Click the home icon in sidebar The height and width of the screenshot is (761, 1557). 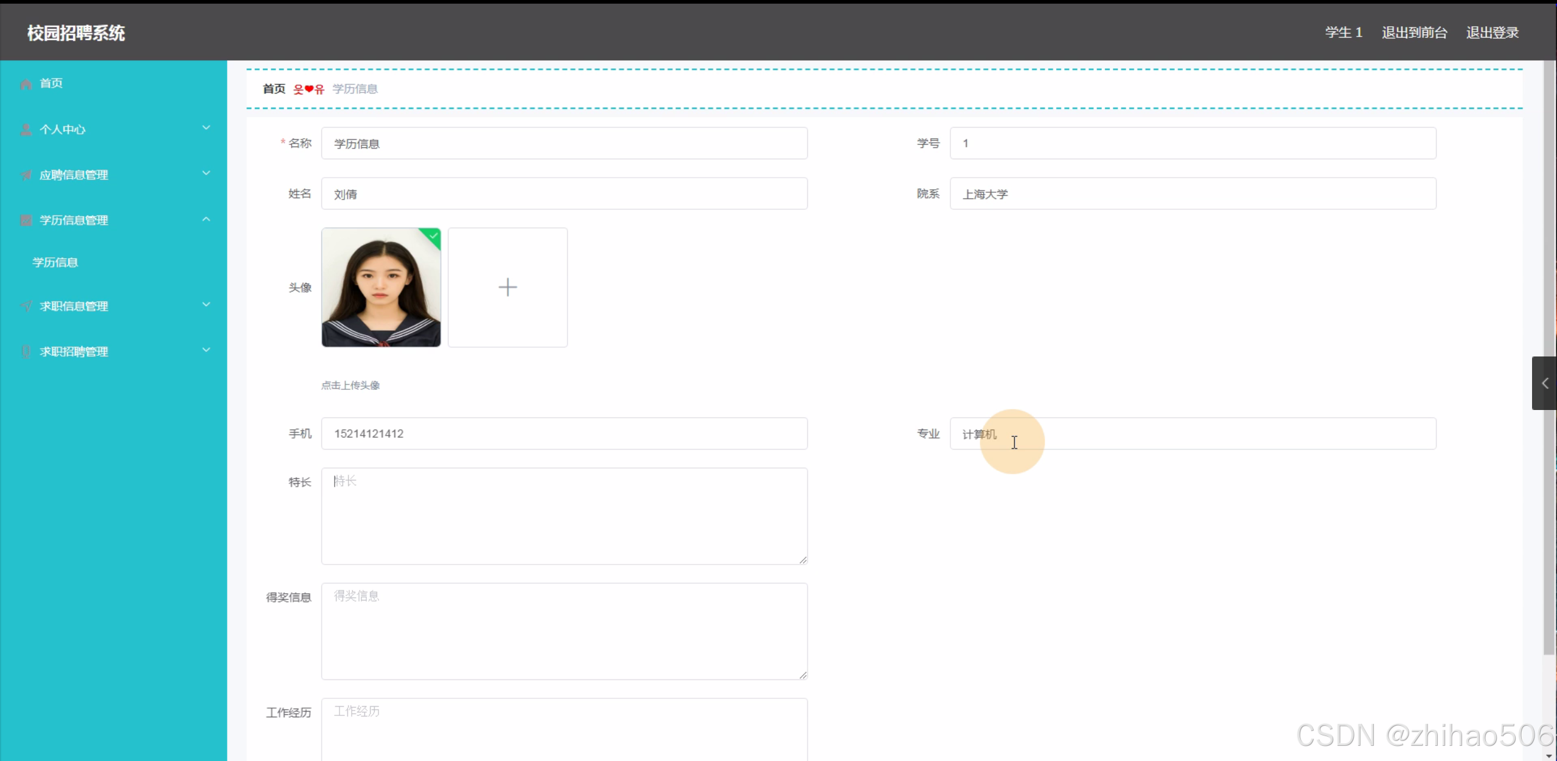click(26, 84)
